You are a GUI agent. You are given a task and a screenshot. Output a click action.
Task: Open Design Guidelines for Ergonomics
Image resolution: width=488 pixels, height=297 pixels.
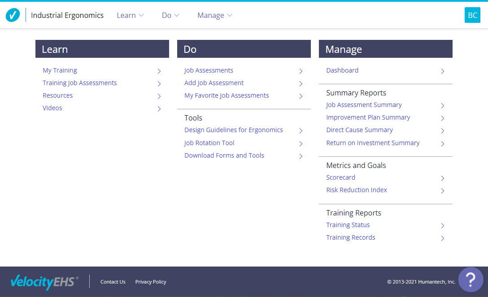click(x=233, y=130)
